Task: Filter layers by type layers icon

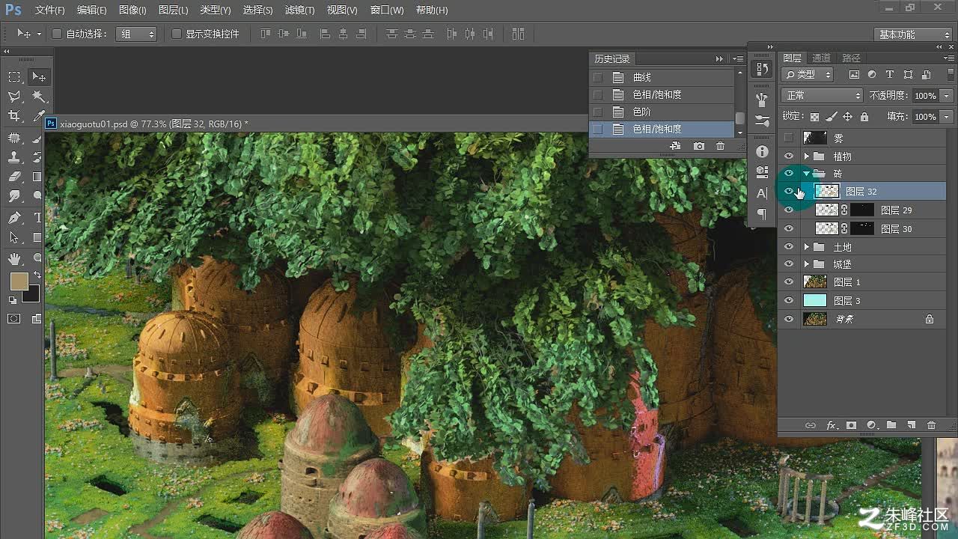Action: 890,75
